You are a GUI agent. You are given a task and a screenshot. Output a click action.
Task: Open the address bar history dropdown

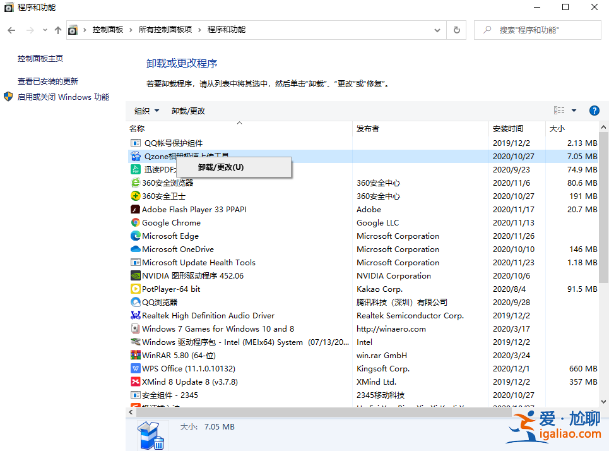click(x=437, y=29)
